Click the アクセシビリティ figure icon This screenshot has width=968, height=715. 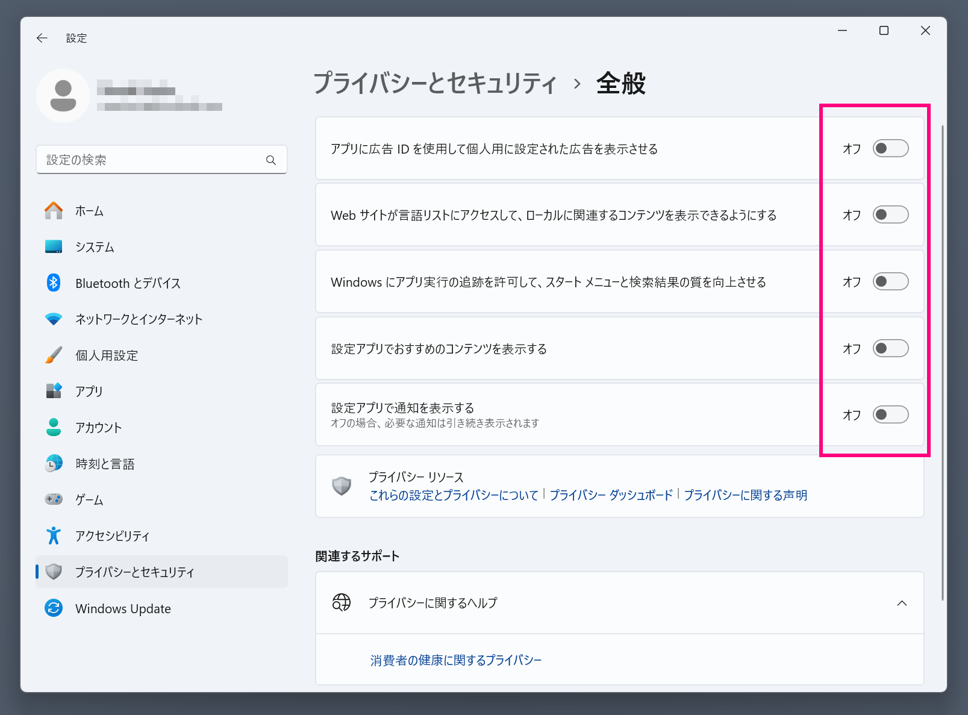pyautogui.click(x=54, y=535)
